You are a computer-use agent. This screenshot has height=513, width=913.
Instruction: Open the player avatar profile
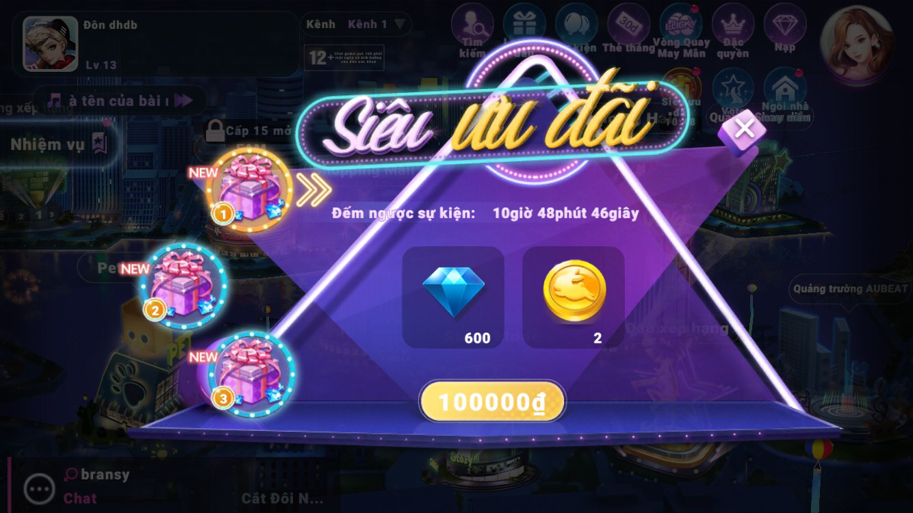coord(51,43)
